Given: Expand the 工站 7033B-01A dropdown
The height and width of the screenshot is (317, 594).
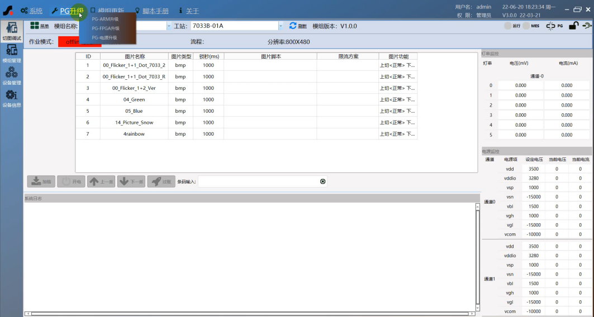Looking at the screenshot, I should (281, 26).
